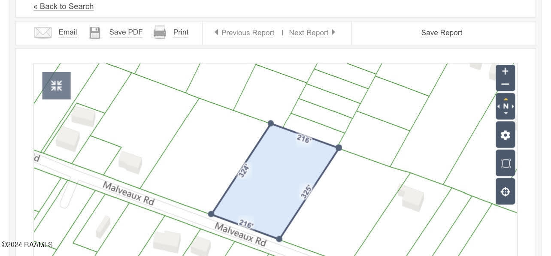Center map using the crosshair locate icon

point(505,192)
